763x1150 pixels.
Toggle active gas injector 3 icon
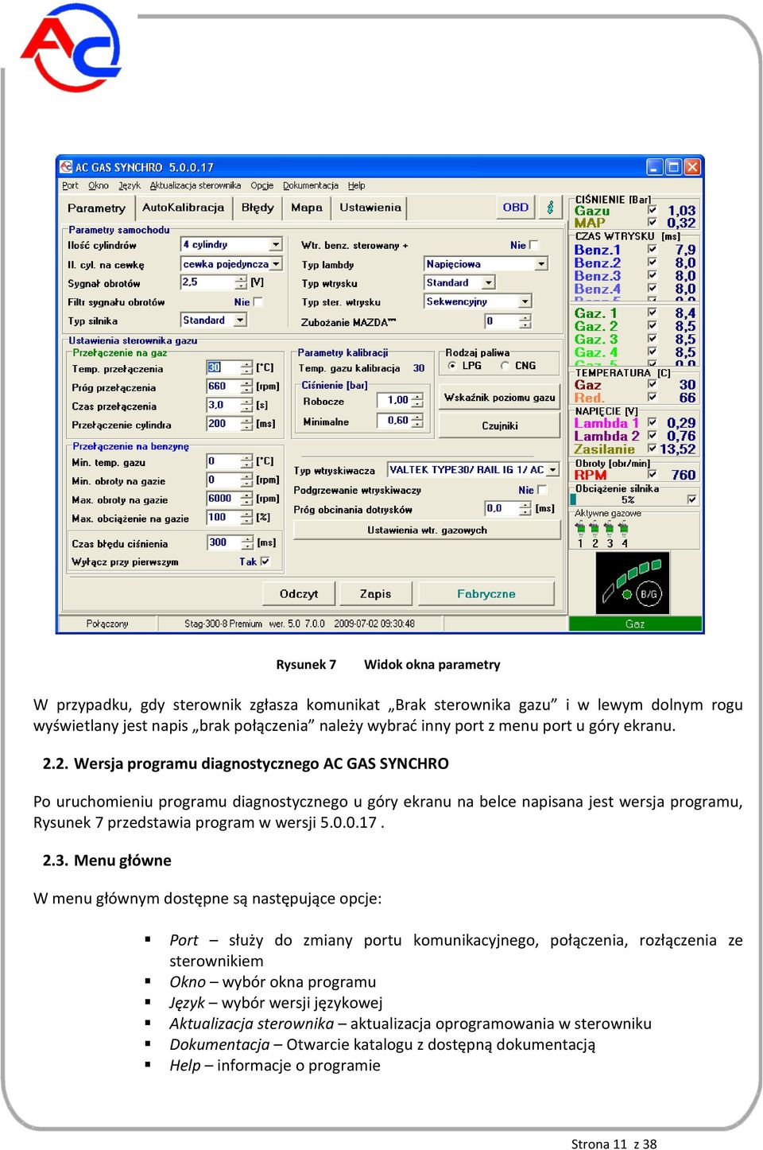click(x=609, y=529)
